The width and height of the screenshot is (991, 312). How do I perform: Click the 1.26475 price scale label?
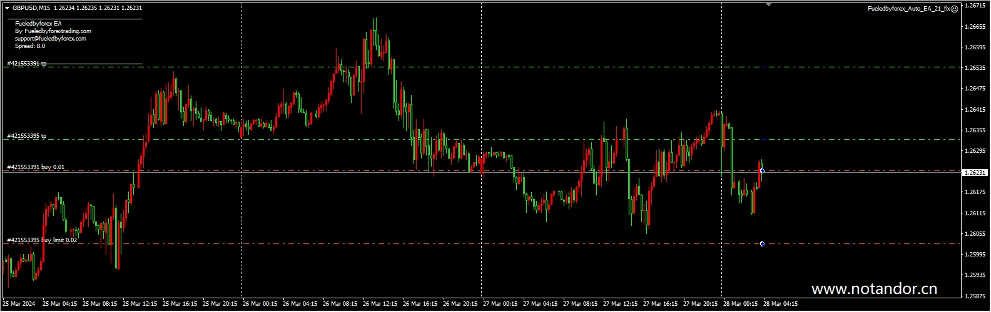coord(975,89)
